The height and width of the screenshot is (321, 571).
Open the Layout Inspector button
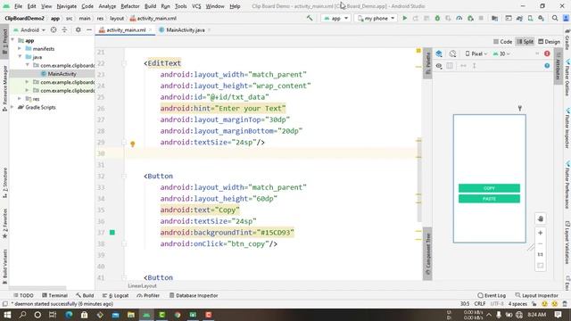click(537, 295)
